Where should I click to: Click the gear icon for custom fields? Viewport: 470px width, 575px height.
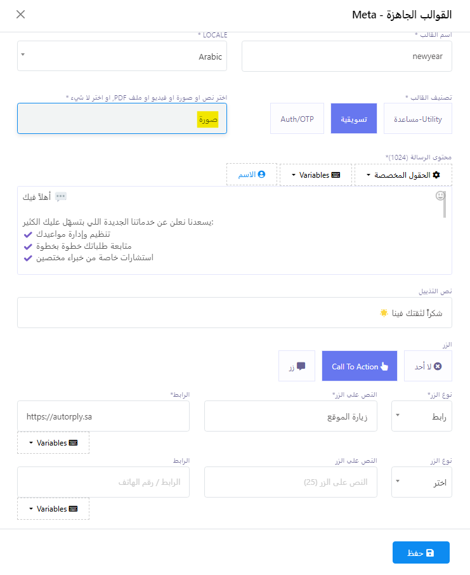tap(436, 175)
